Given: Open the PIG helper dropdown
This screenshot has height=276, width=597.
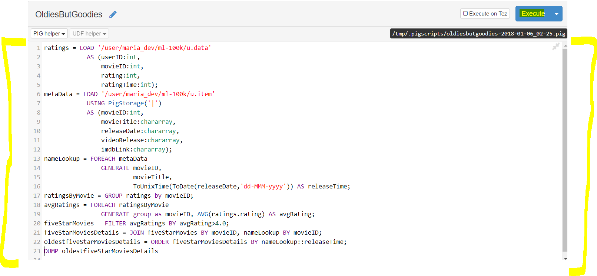Looking at the screenshot, I should 49,34.
